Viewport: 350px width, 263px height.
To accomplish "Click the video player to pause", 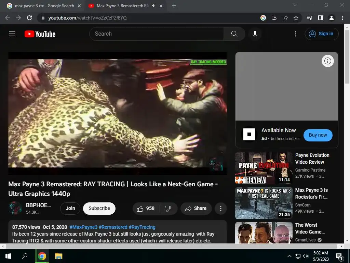I will click(x=118, y=113).
